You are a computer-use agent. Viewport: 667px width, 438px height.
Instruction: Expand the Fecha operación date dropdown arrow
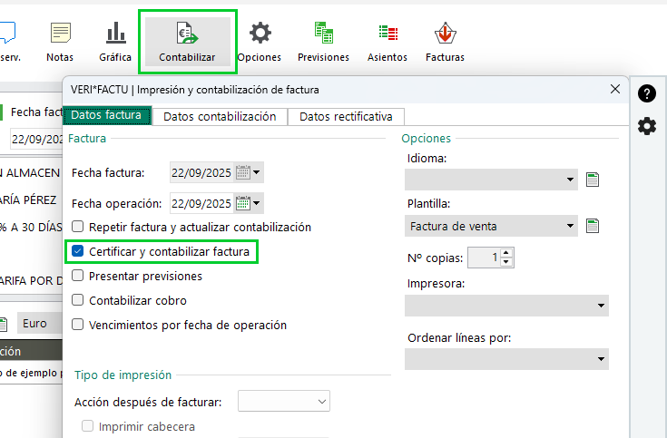(257, 203)
